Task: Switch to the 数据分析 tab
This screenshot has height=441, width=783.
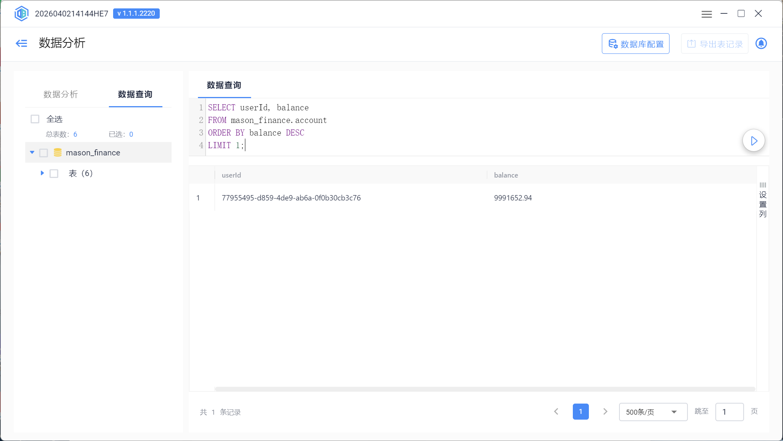Action: click(60, 94)
